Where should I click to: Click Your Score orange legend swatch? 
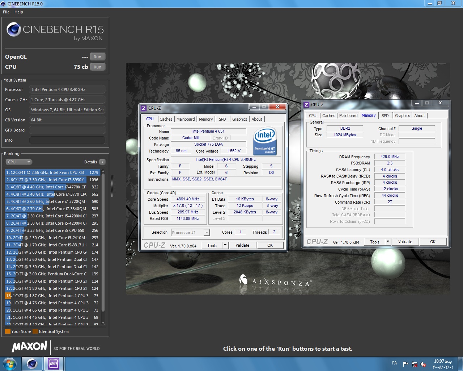coord(8,332)
